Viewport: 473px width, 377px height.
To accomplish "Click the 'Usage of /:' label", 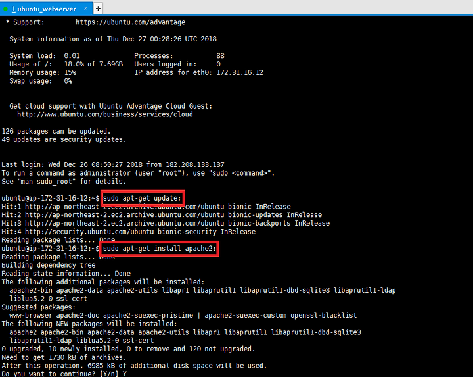I will pyautogui.click(x=30, y=64).
